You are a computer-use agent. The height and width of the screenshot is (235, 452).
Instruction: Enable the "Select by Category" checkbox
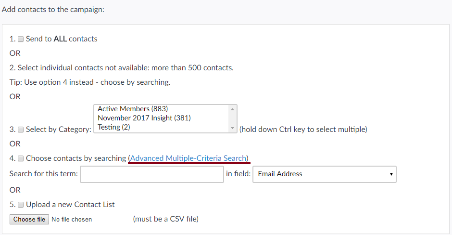click(x=21, y=130)
